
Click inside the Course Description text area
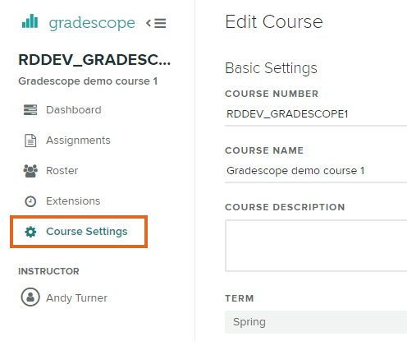click(x=316, y=246)
